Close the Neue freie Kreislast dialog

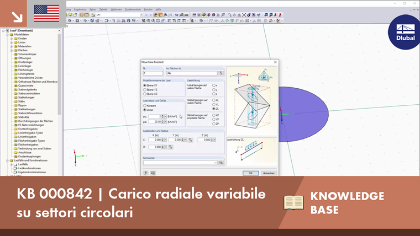[x=275, y=62]
